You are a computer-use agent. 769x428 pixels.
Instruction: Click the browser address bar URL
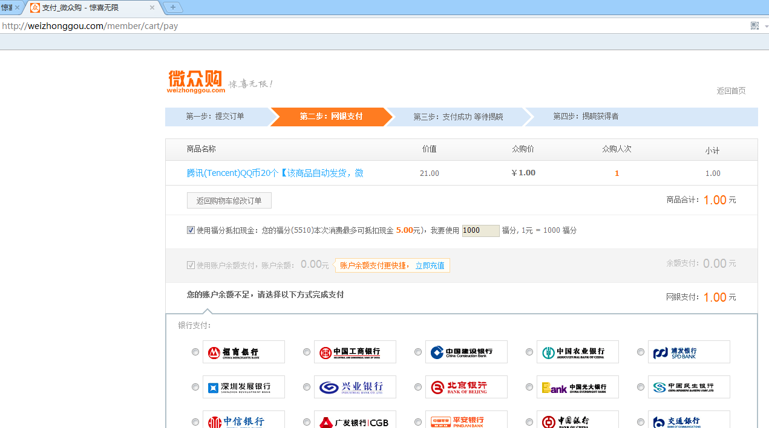click(x=90, y=26)
